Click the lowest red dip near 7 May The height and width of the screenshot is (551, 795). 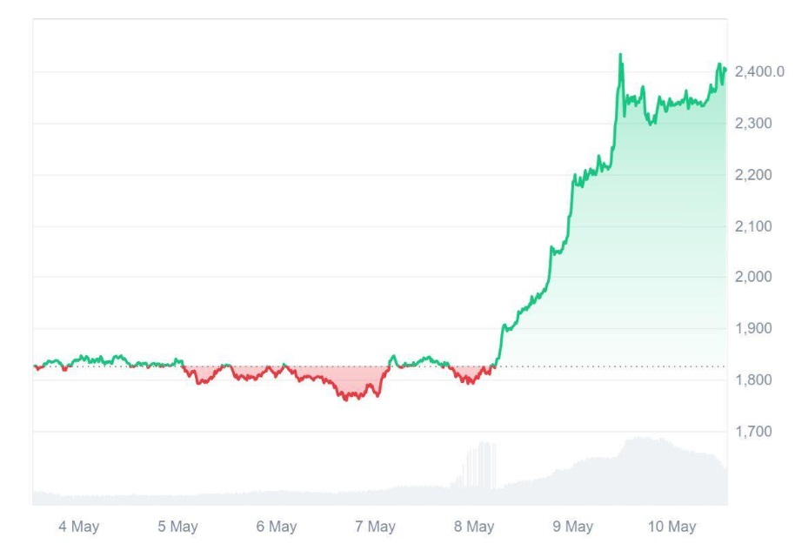click(346, 399)
